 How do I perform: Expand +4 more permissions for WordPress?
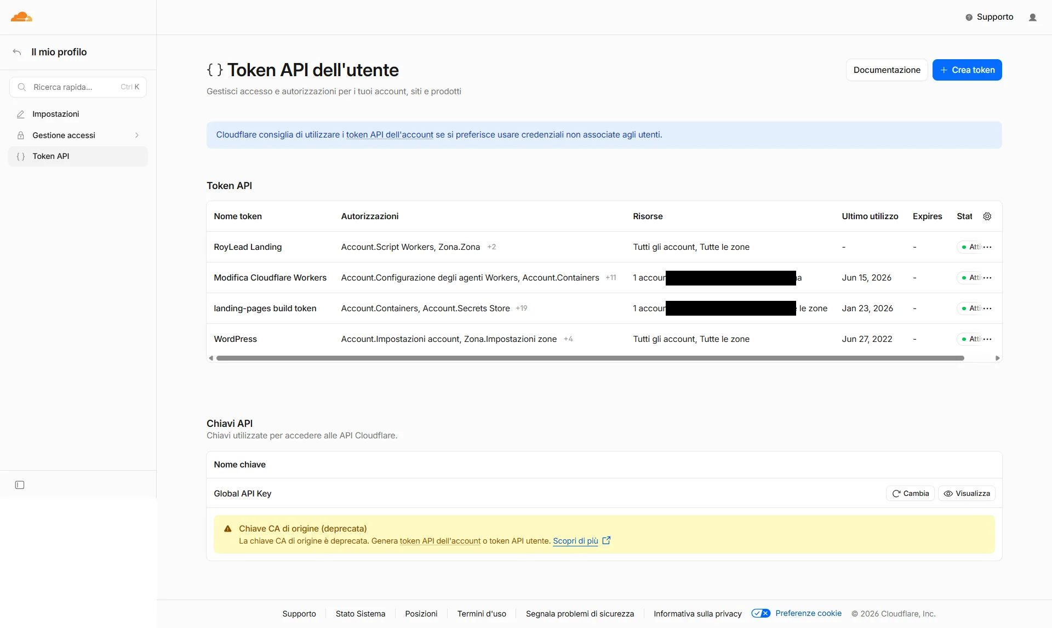pyautogui.click(x=568, y=339)
